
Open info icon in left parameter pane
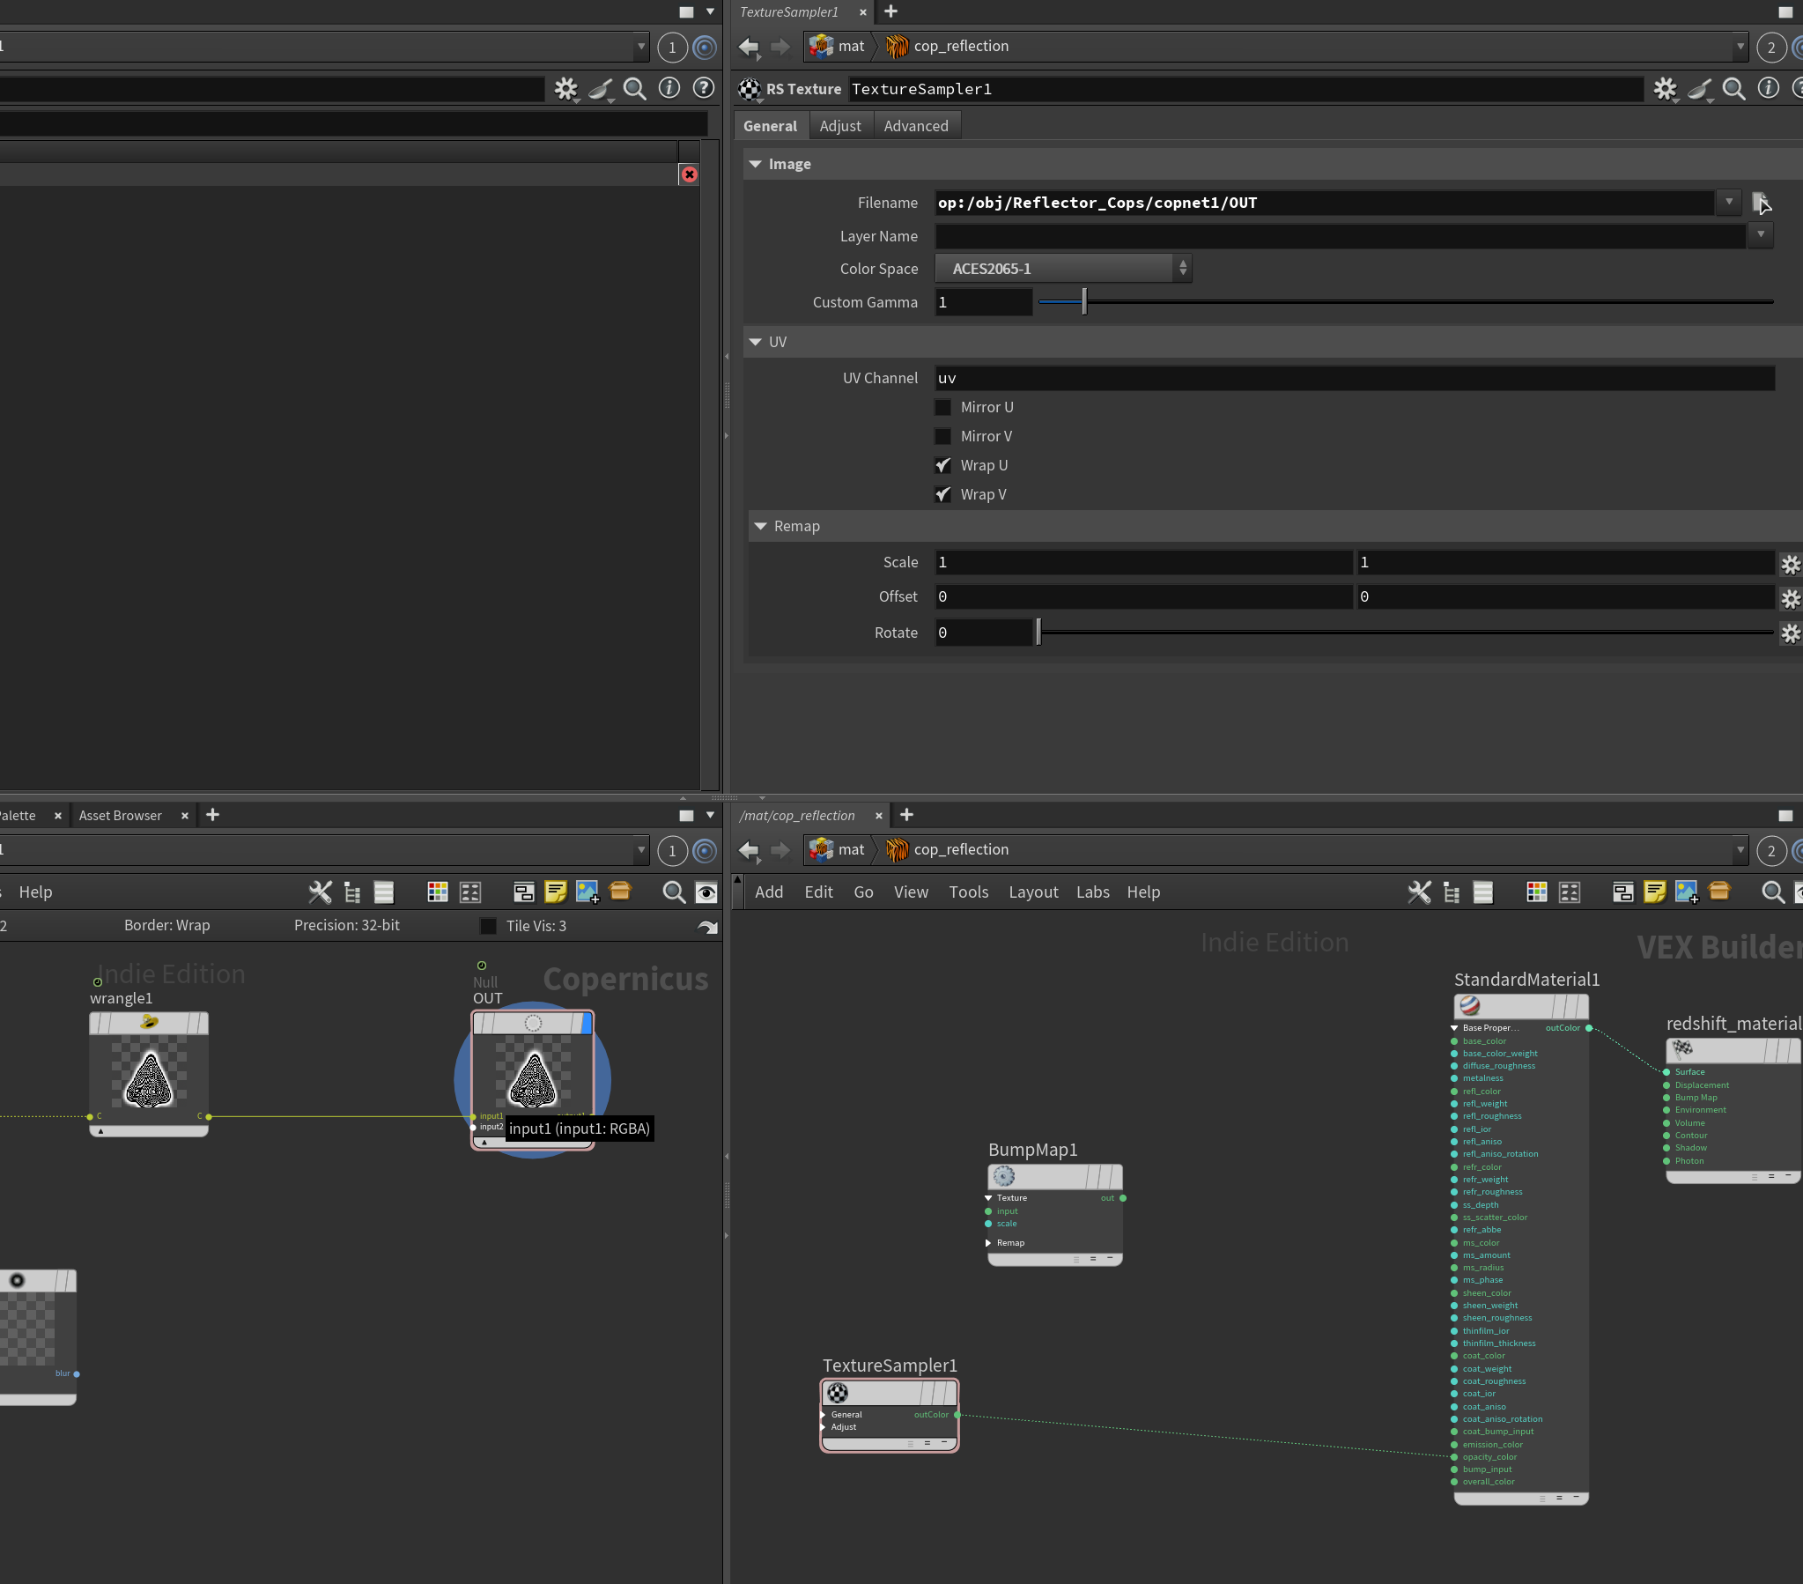tap(669, 88)
